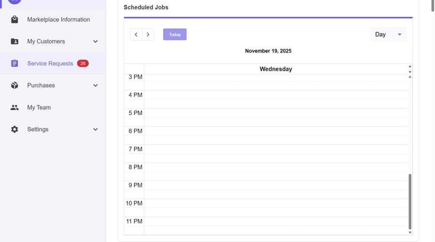Open the Service Requests link

pyautogui.click(x=50, y=64)
